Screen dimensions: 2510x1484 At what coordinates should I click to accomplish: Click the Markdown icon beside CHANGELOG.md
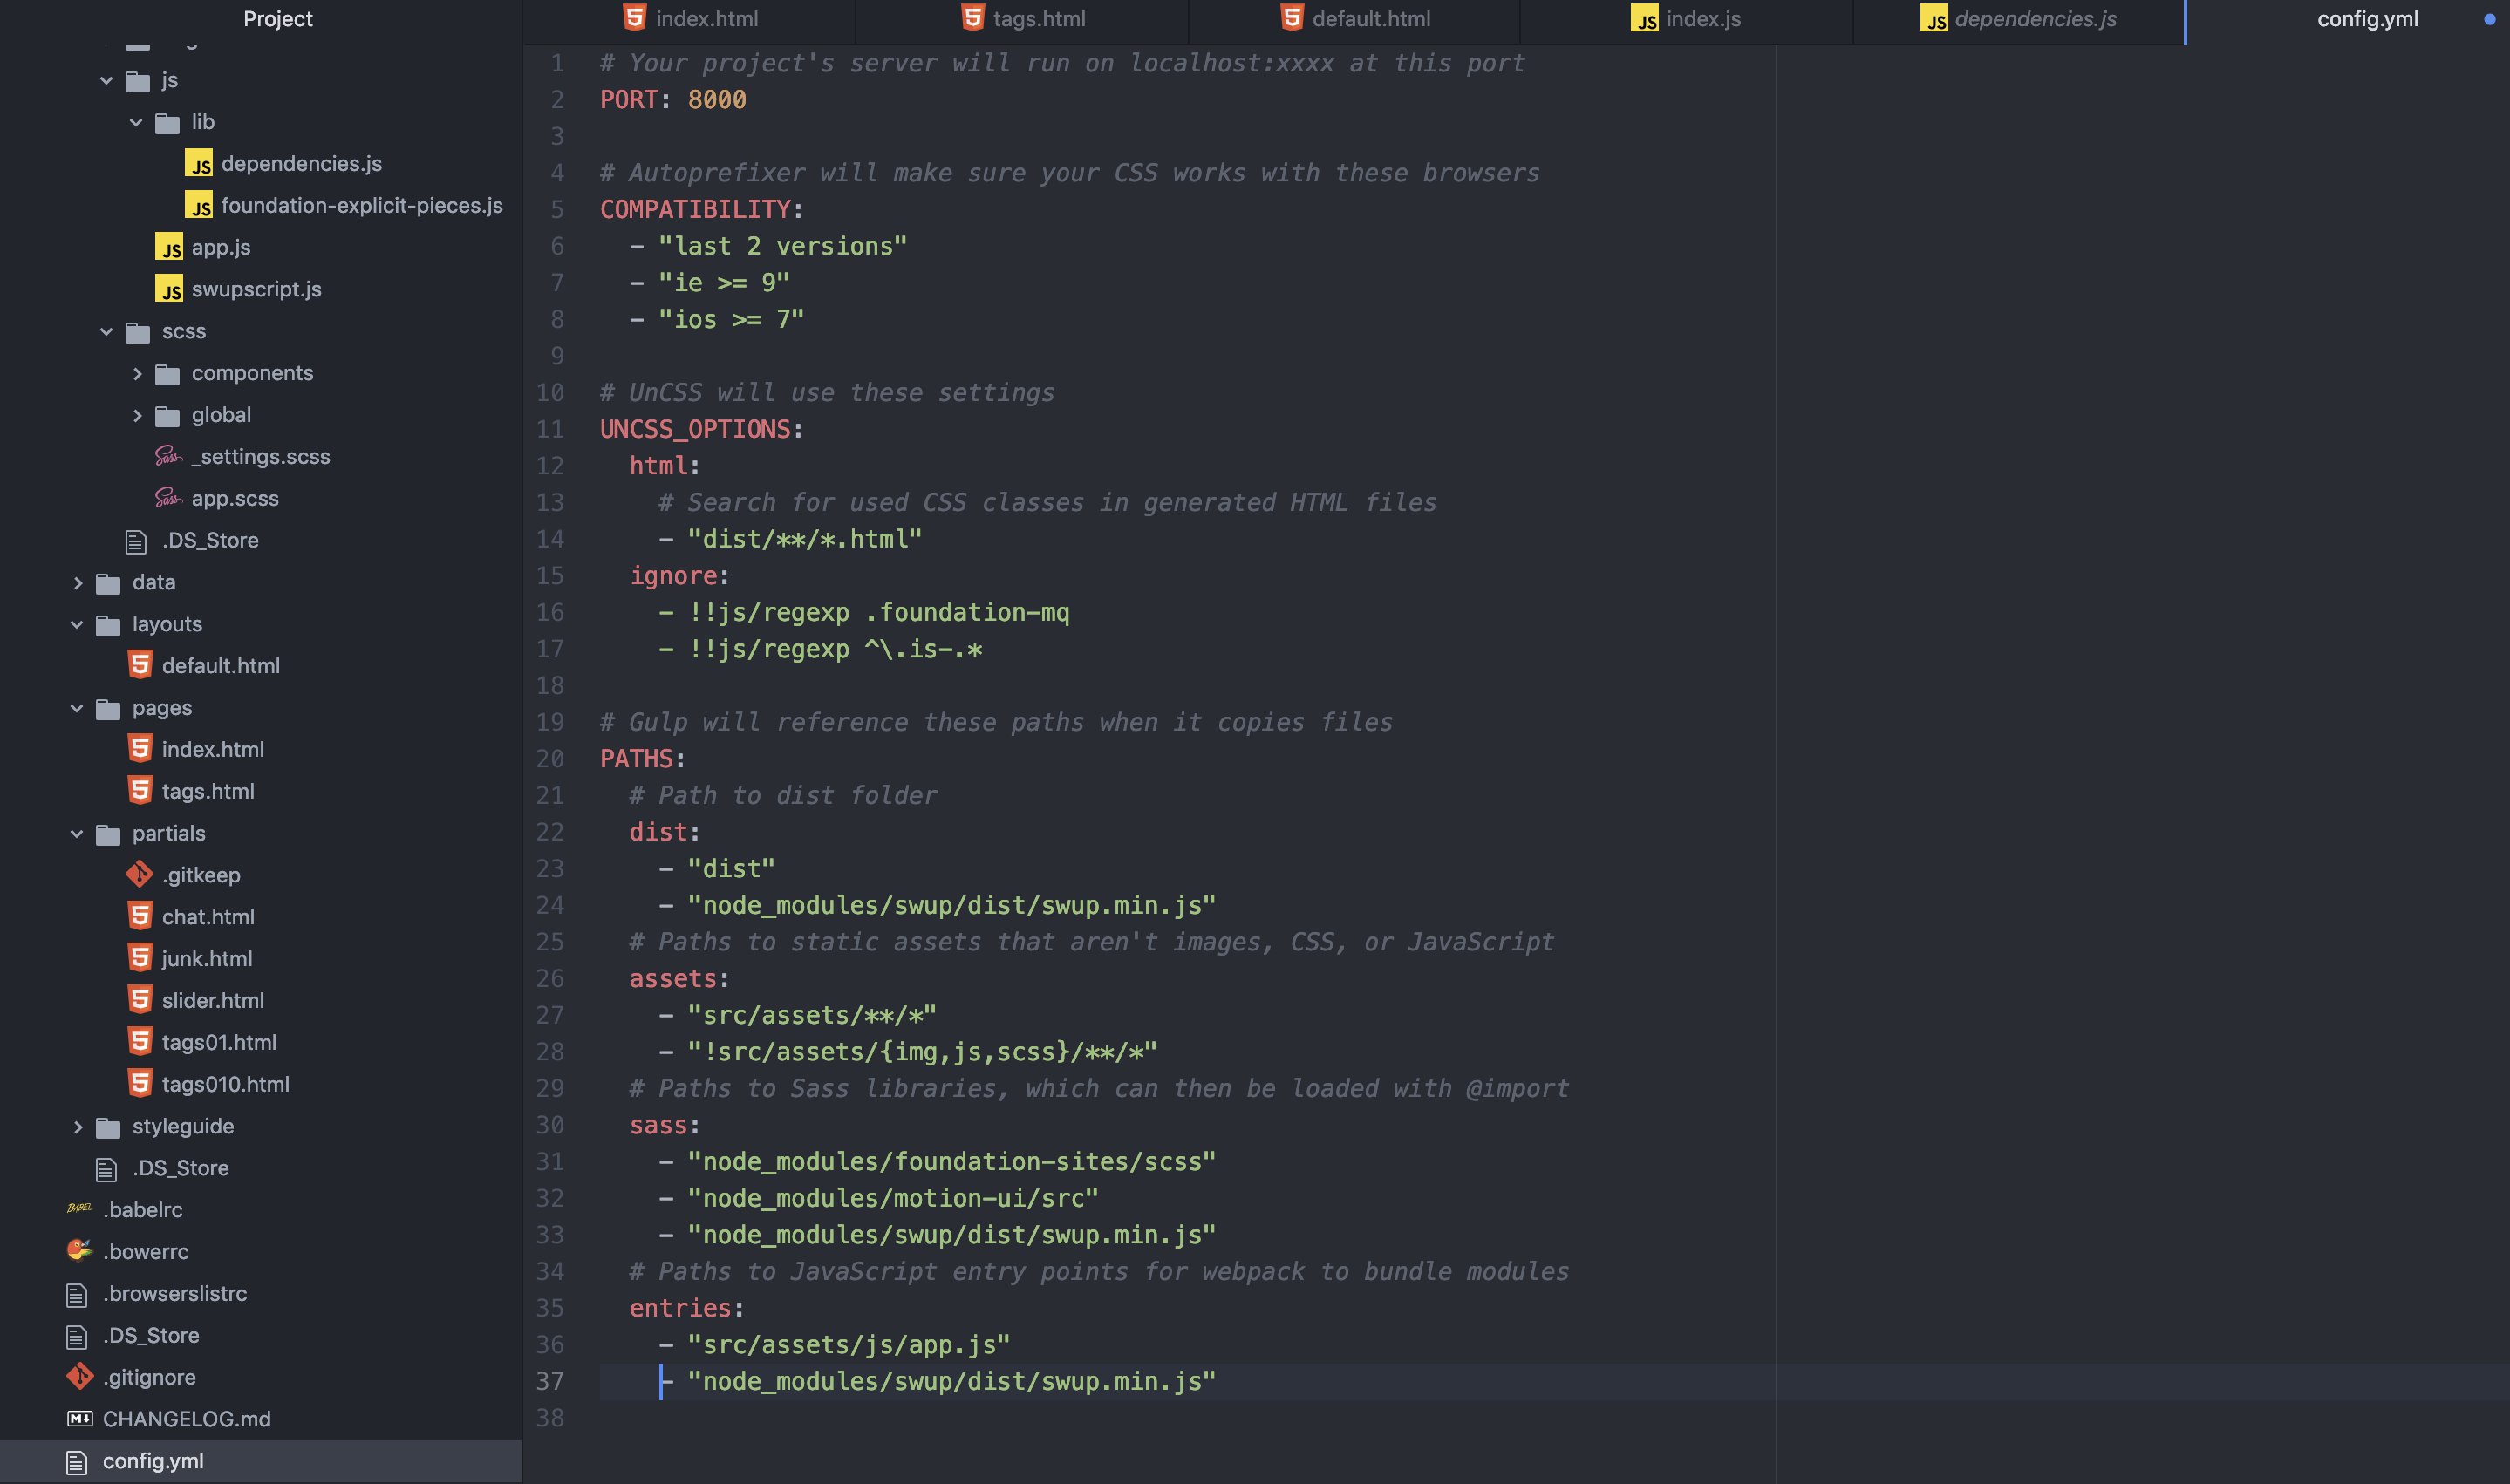pos(79,1419)
